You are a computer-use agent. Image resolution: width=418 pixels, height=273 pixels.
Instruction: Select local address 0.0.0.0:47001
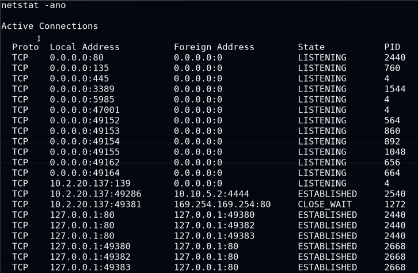pyautogui.click(x=85, y=110)
